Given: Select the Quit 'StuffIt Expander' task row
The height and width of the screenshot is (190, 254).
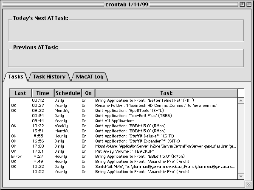Looking at the screenshot, I should coord(124,141).
